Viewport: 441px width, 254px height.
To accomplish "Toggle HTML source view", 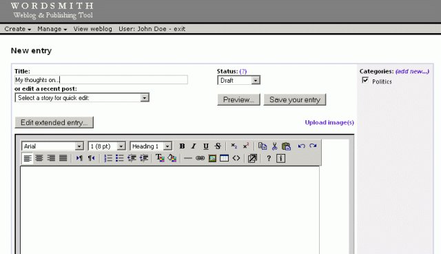I will (236, 158).
